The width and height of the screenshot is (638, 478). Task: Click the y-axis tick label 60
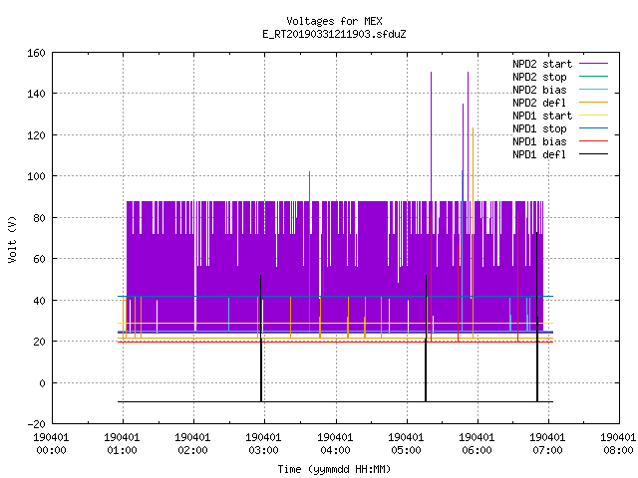click(x=39, y=259)
